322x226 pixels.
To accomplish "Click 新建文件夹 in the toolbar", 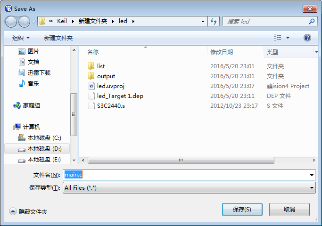I will tap(58, 38).
